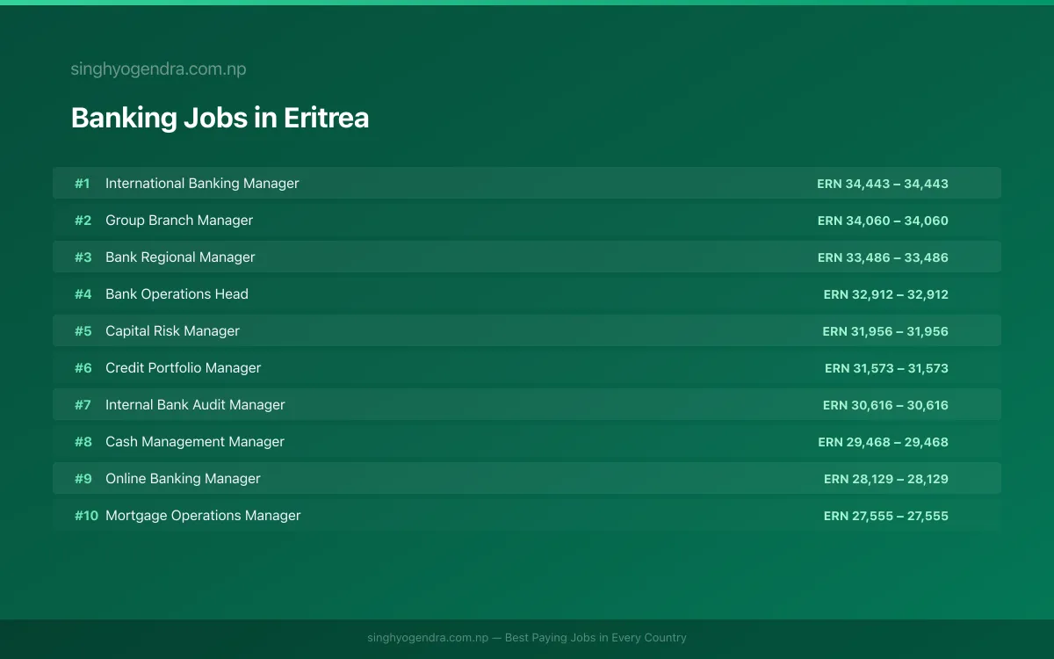
Task: Select the Bank Regional Manager job title
Action: (180, 257)
